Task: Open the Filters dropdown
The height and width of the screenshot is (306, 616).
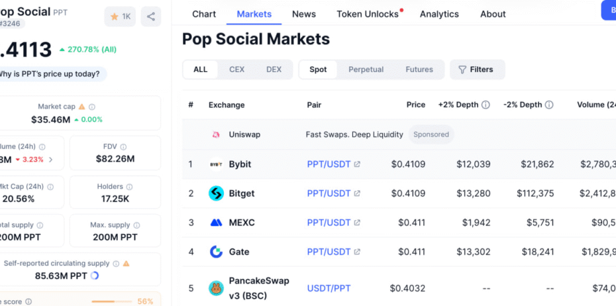Action: point(478,70)
